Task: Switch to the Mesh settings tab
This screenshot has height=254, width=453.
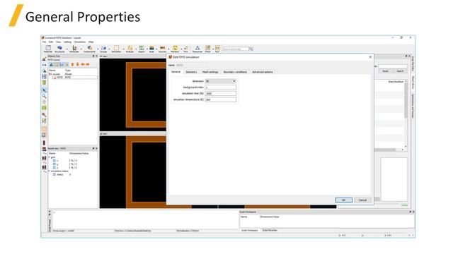Action: 210,72
